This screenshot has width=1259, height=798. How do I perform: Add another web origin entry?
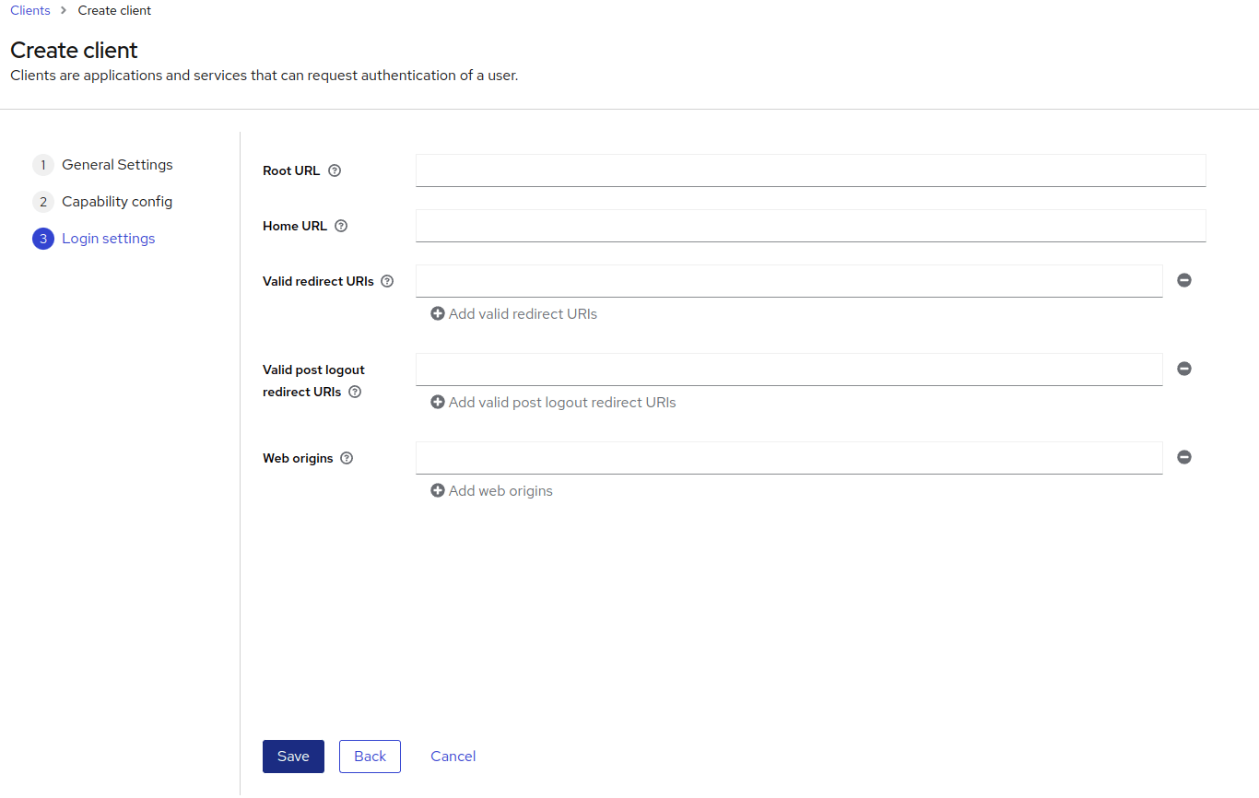point(491,490)
